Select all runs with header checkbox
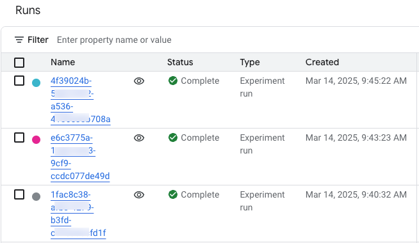The width and height of the screenshot is (419, 243). pyautogui.click(x=19, y=63)
